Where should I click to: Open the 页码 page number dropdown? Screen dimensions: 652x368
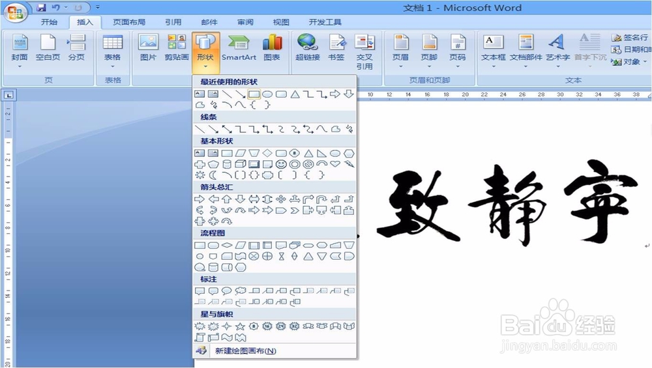click(x=458, y=51)
